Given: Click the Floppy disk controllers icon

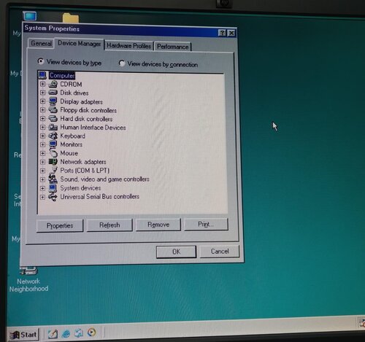Looking at the screenshot, I should point(53,110).
